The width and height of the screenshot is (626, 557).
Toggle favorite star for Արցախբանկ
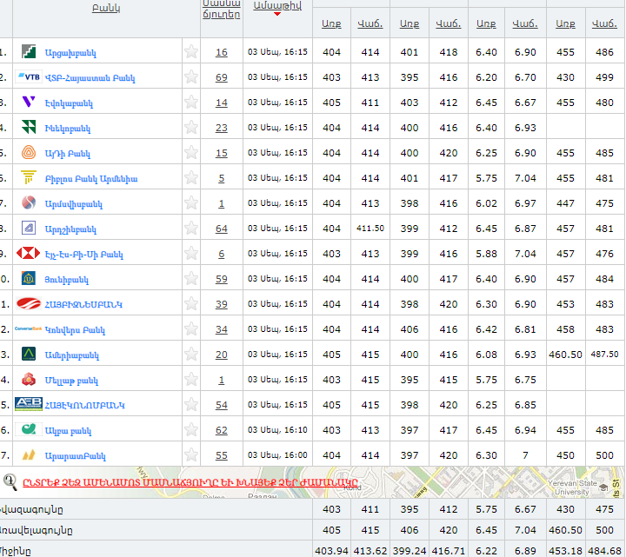191,51
